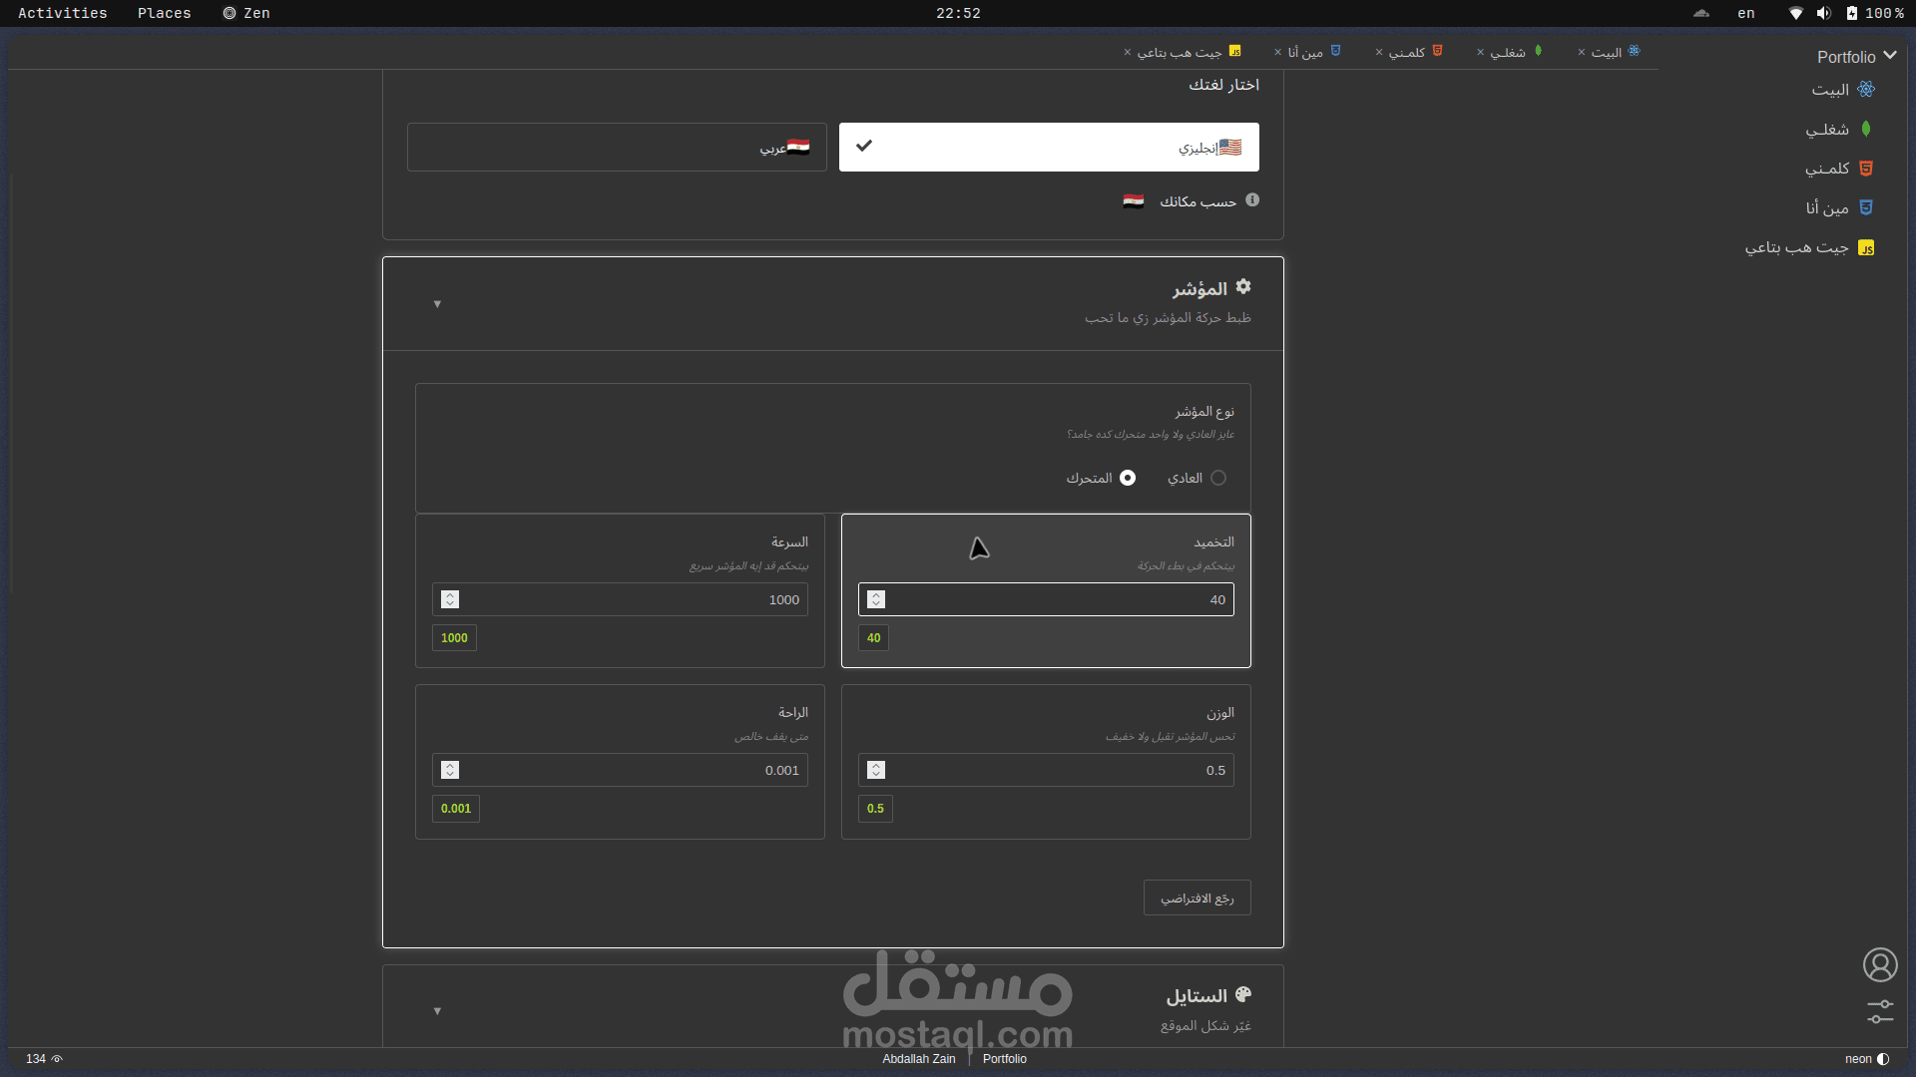Click the green leaf icon beside شغلي
Screen dimensions: 1916x1077
point(1866,130)
